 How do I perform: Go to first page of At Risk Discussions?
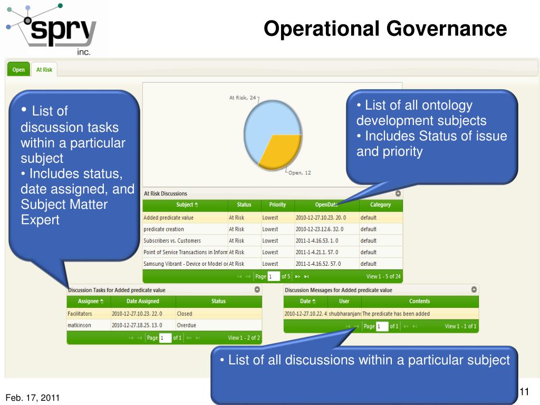click(239, 276)
